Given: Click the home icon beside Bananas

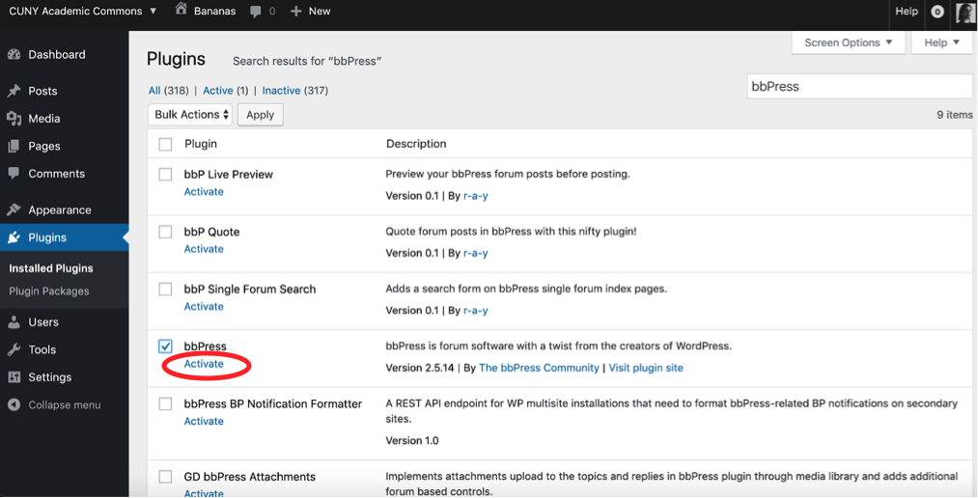Looking at the screenshot, I should (x=182, y=11).
